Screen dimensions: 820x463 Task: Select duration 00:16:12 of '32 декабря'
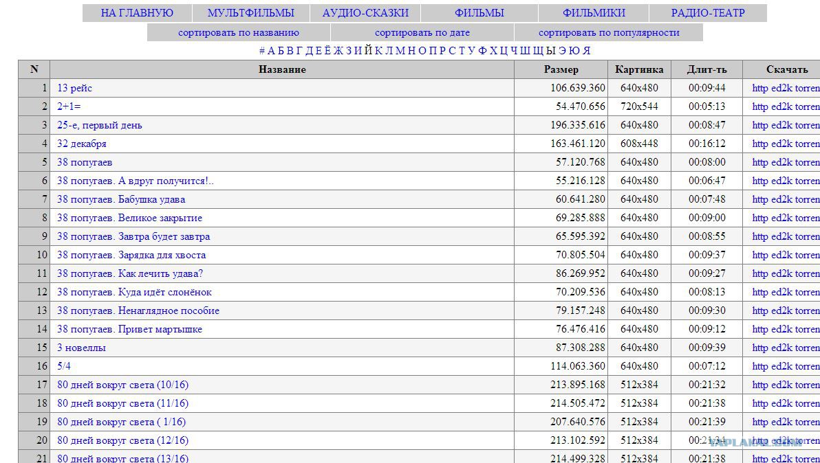(707, 144)
